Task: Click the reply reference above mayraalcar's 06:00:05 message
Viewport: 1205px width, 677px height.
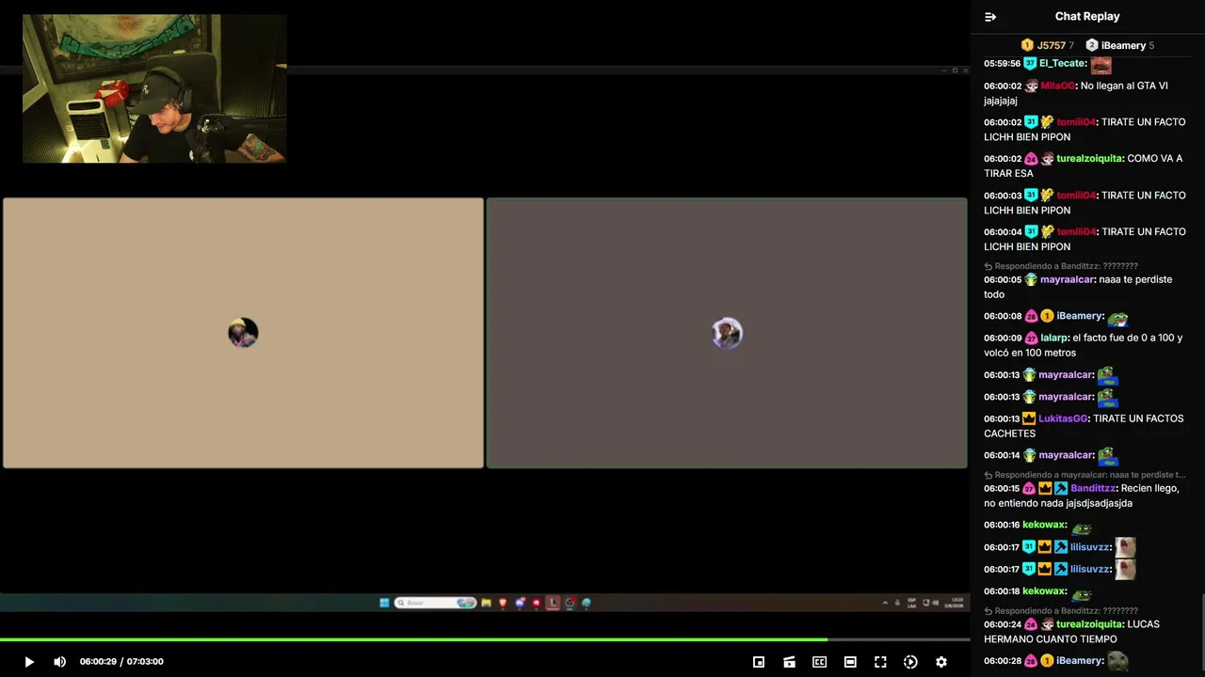Action: point(1061,266)
